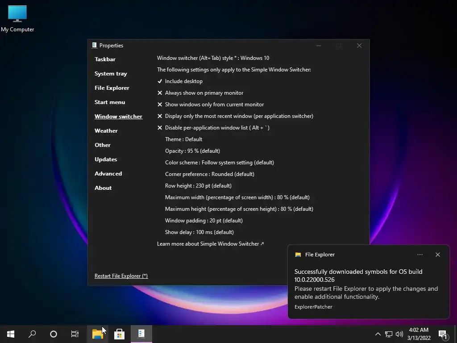Open Microsoft Store icon on taskbar
The height and width of the screenshot is (343, 457).
coord(119,334)
